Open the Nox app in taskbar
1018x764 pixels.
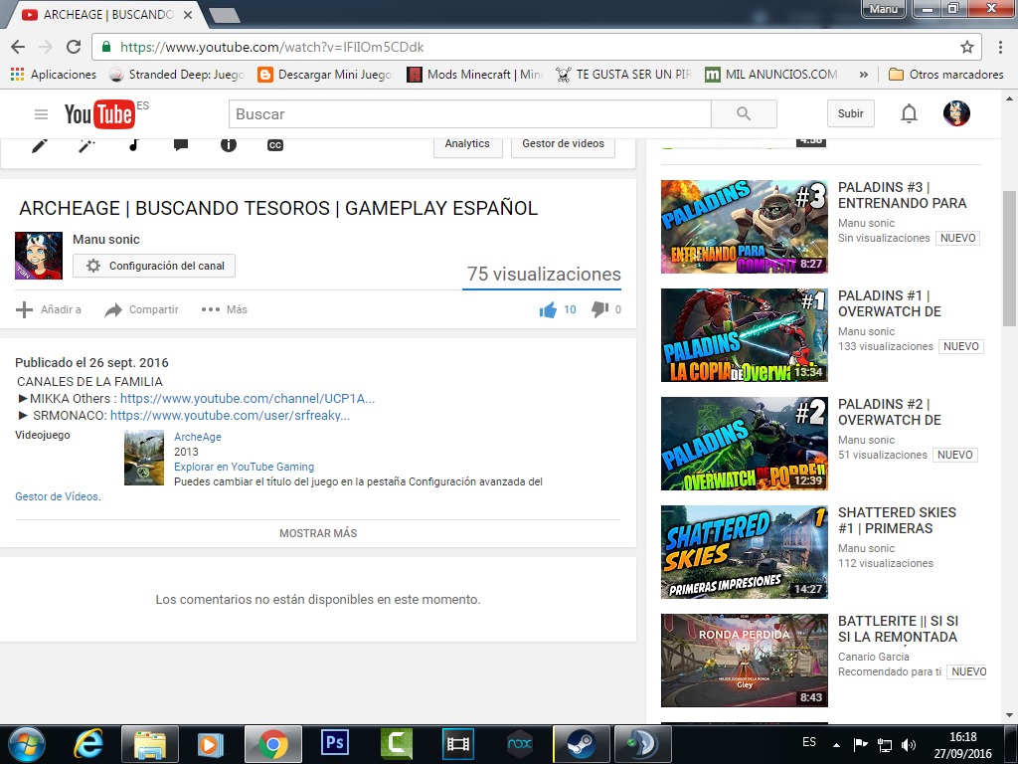519,742
